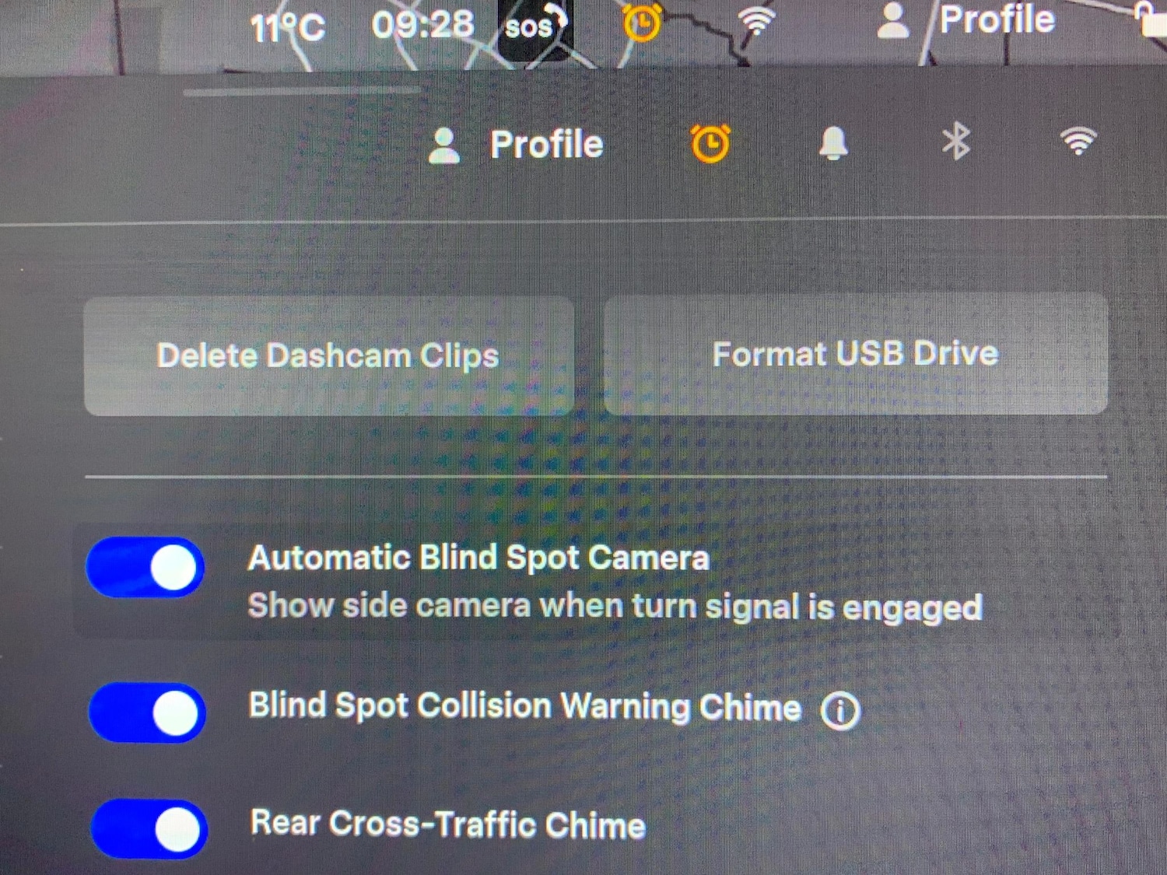Open the orange alarm clock icon in panel header
This screenshot has height=875, width=1167.
(x=710, y=144)
